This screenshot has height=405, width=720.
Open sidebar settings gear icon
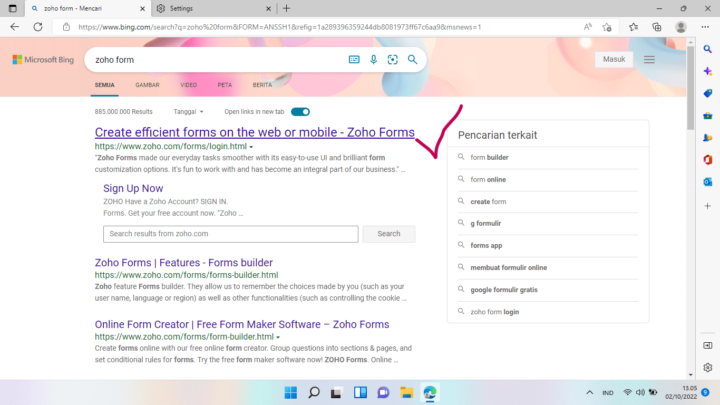(708, 368)
